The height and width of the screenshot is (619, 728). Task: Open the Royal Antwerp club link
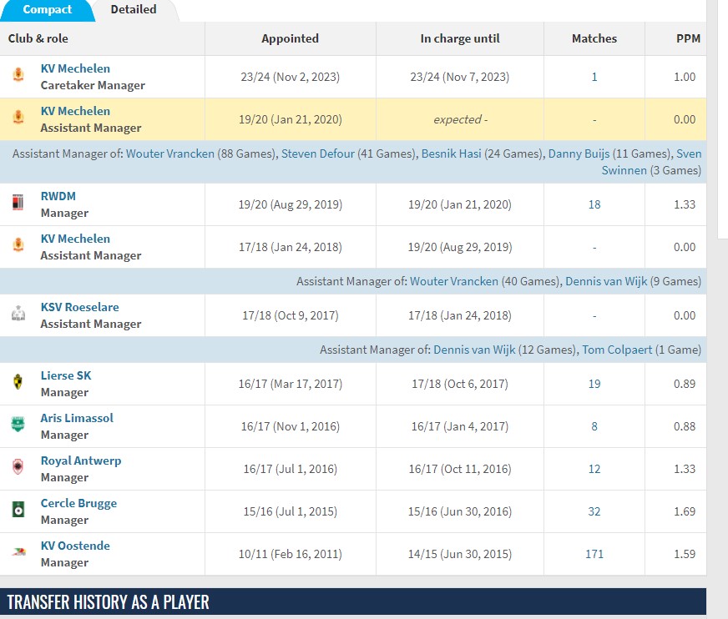click(81, 460)
